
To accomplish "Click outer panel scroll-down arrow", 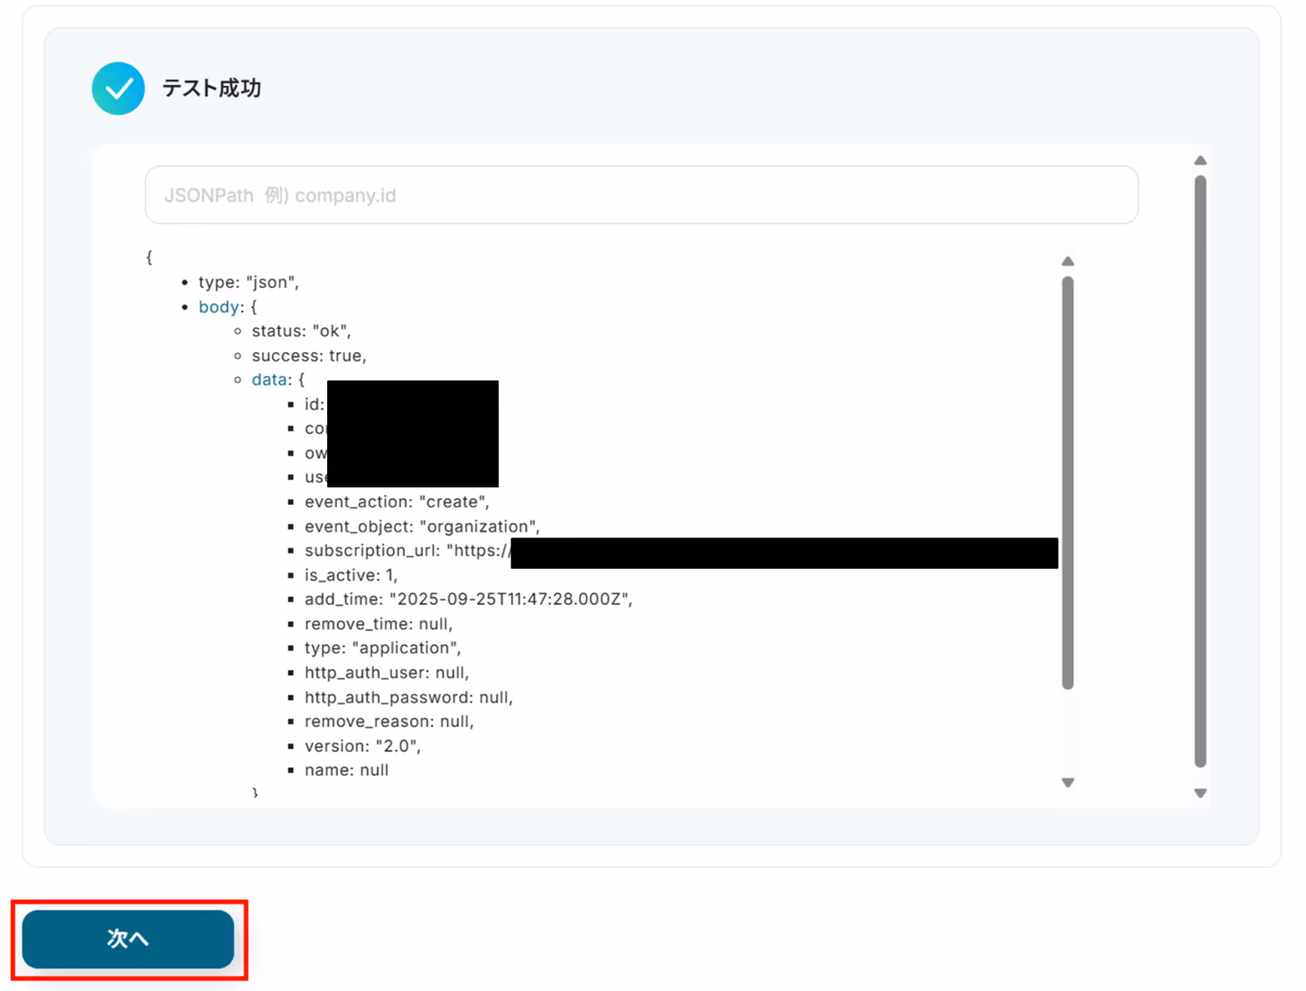I will (1200, 793).
